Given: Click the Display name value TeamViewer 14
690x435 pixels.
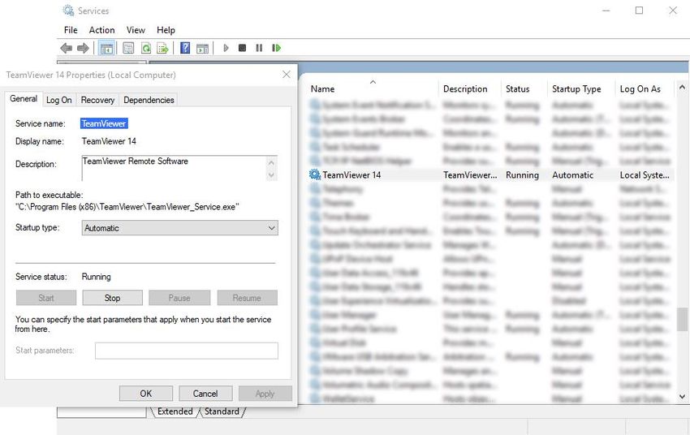Looking at the screenshot, I should 109,141.
